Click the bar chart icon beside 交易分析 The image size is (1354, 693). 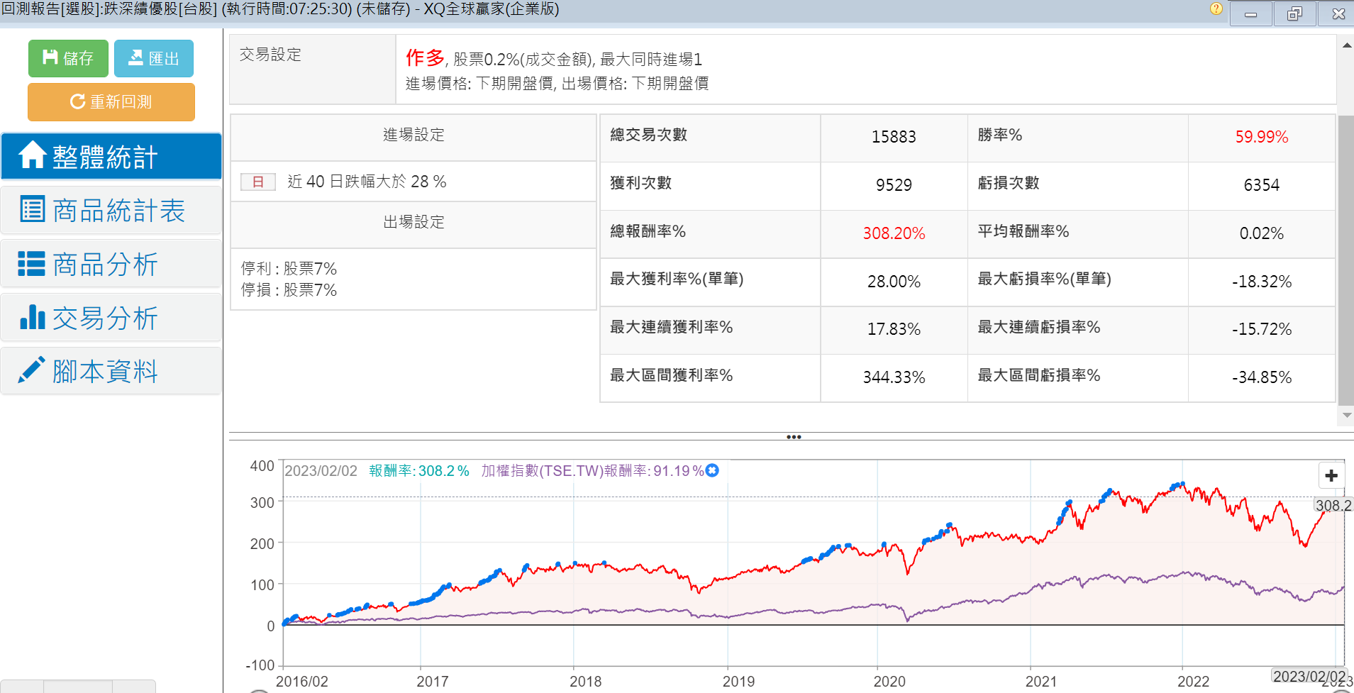tap(33, 317)
